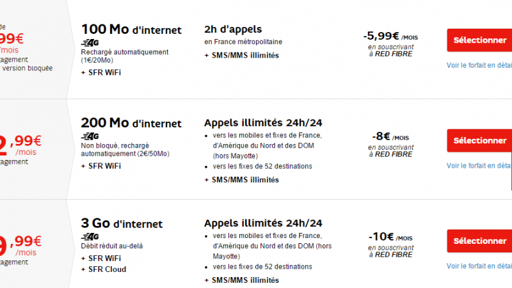This screenshot has width=512, height=288.
Task: Open 'Voir le forfait en détail' for 100 Mo plan
Action: tap(479, 65)
